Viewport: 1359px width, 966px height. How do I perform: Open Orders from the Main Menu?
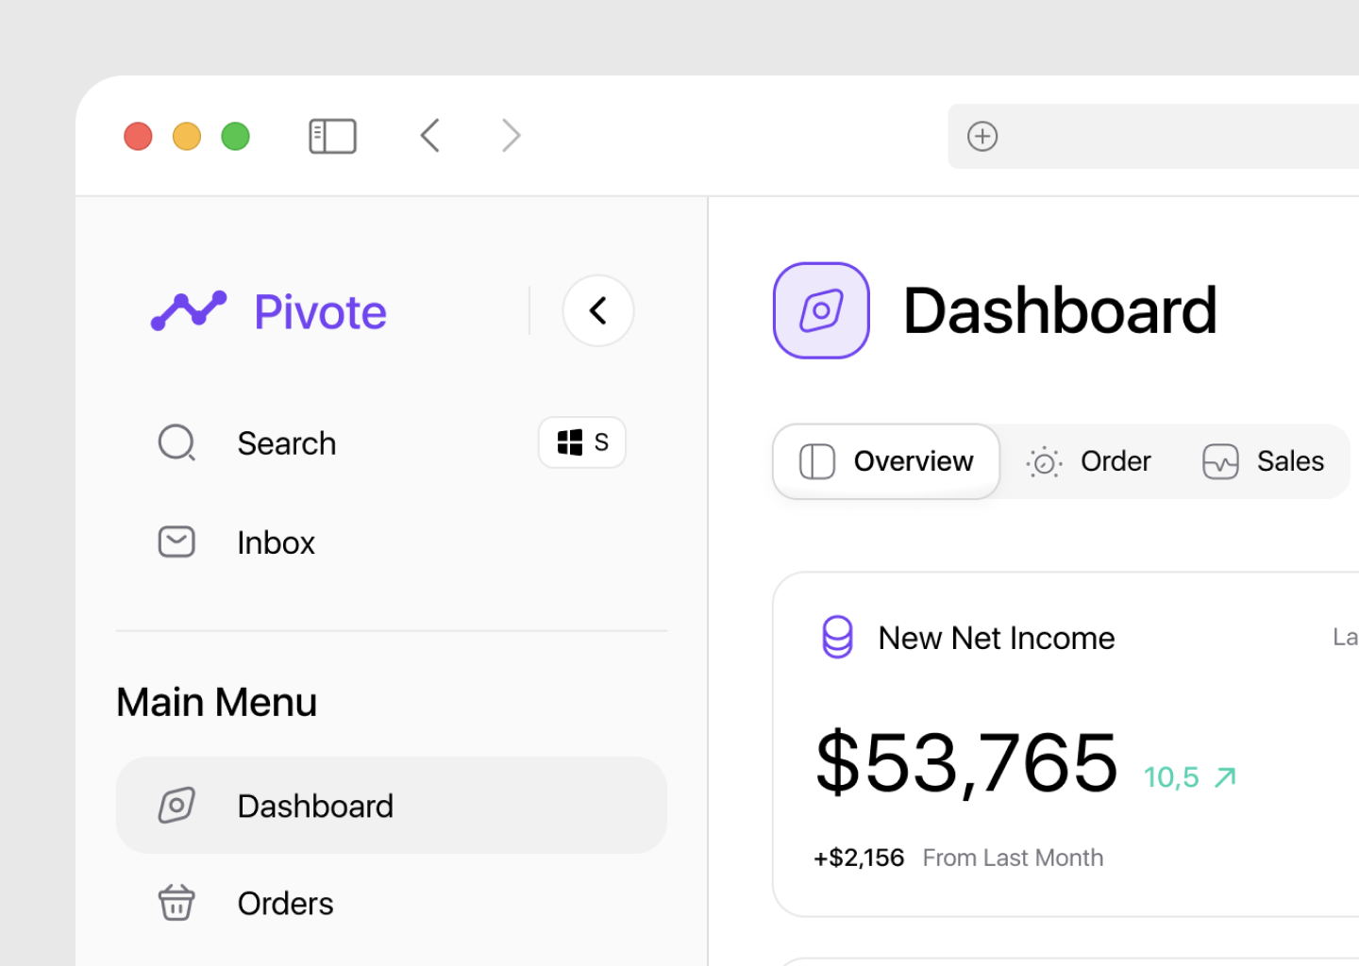pos(284,902)
